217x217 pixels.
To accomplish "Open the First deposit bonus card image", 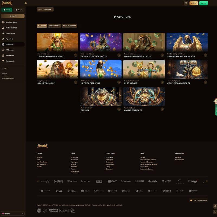I will tap(58, 42).
